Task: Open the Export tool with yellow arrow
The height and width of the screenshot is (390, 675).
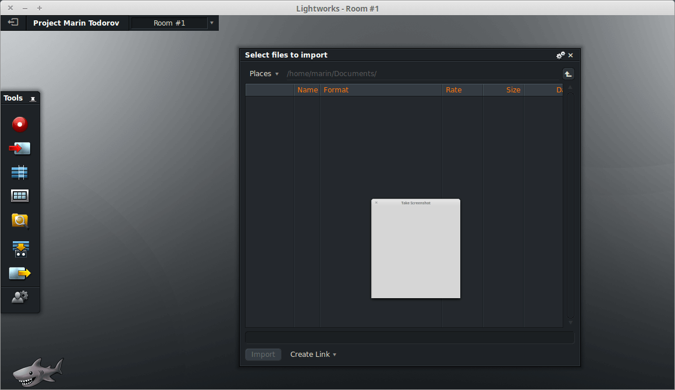Action: coord(20,273)
